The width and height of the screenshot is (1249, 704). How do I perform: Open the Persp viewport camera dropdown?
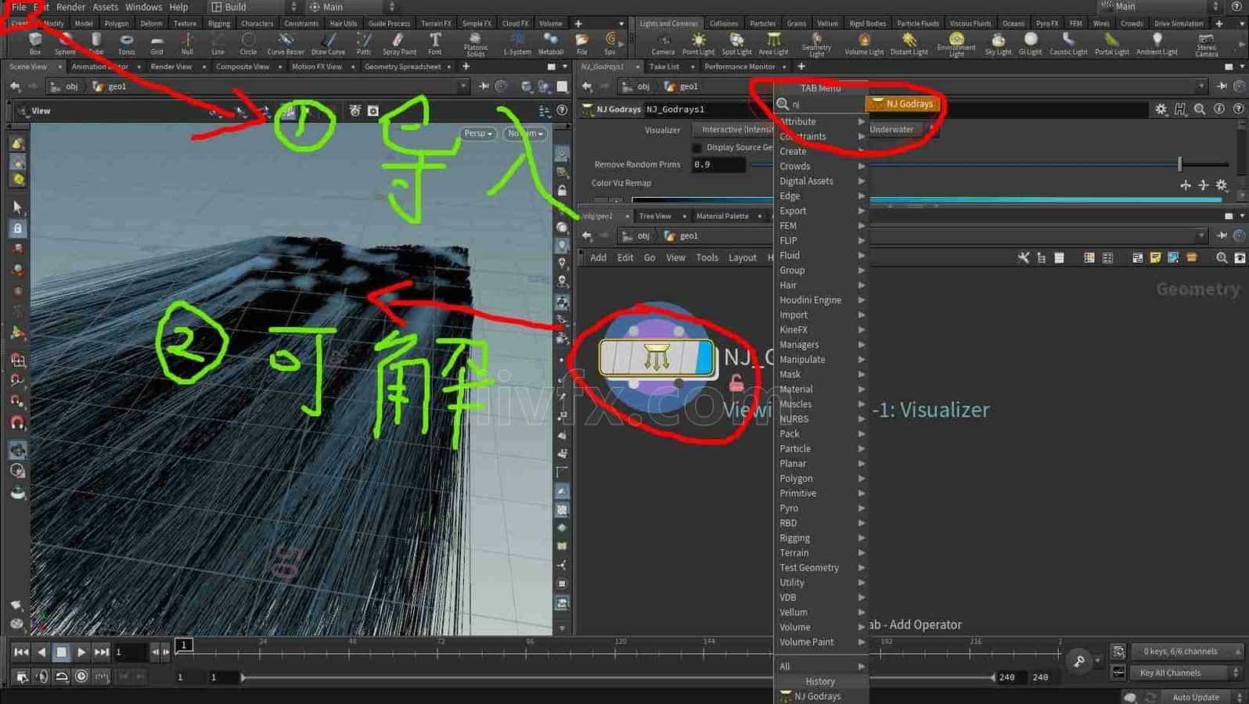coord(478,134)
